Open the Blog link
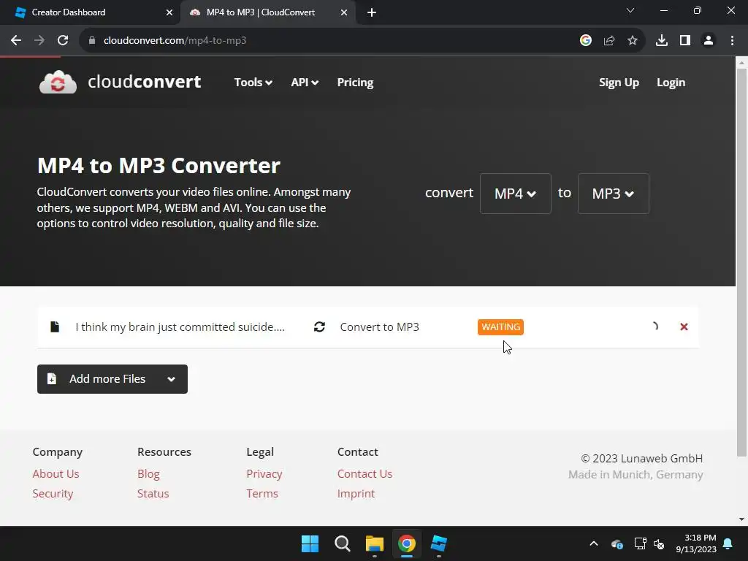 148,473
